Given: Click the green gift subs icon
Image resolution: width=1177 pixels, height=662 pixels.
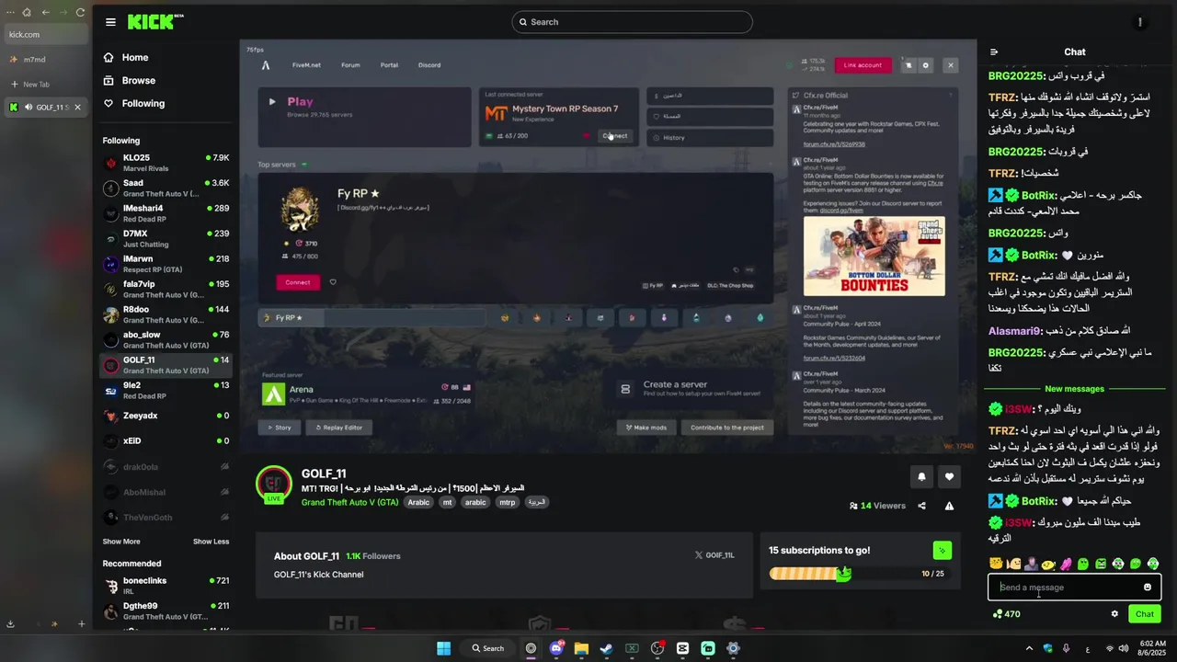Looking at the screenshot, I should coord(942,551).
